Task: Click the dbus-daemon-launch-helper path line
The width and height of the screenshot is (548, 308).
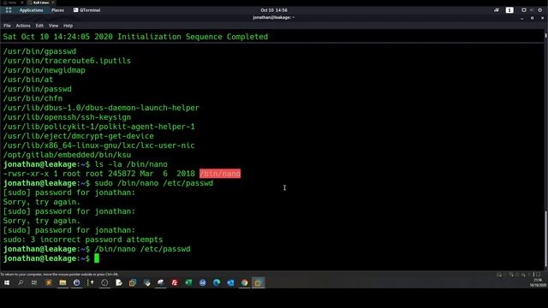Action: (x=101, y=108)
